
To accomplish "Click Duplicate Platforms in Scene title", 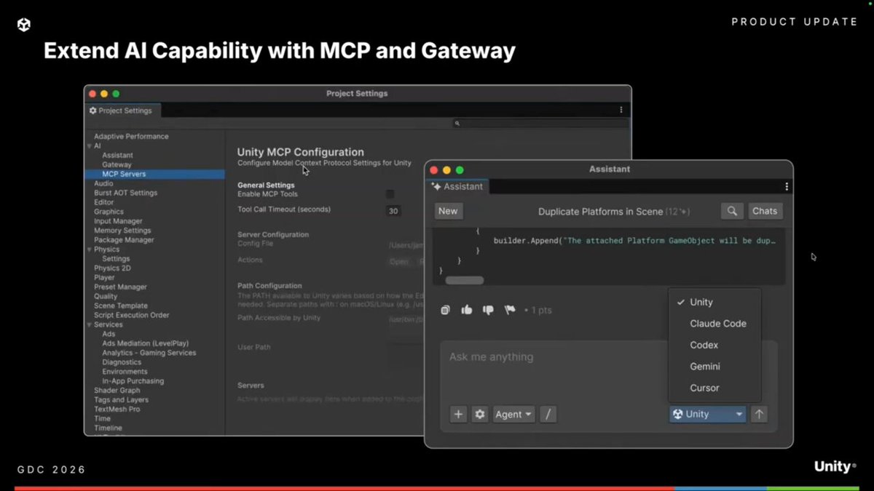I will coord(600,212).
